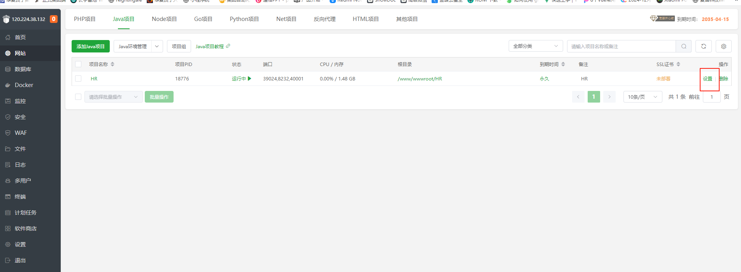The image size is (741, 272).
Task: Click the Software Store grid icon
Action: tap(8, 228)
